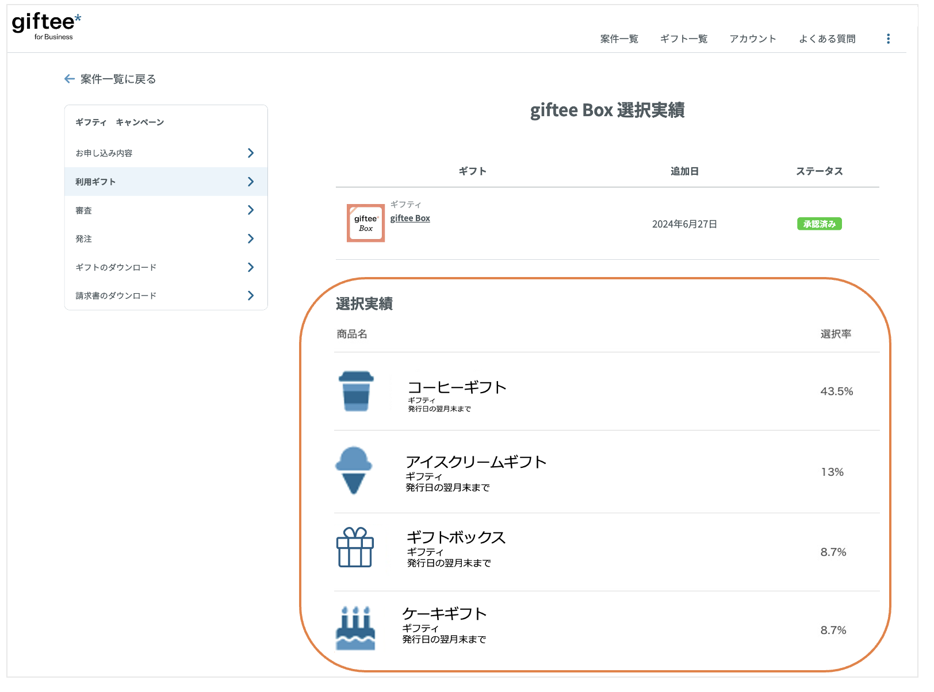Click the ケーキギフト product name

445,614
